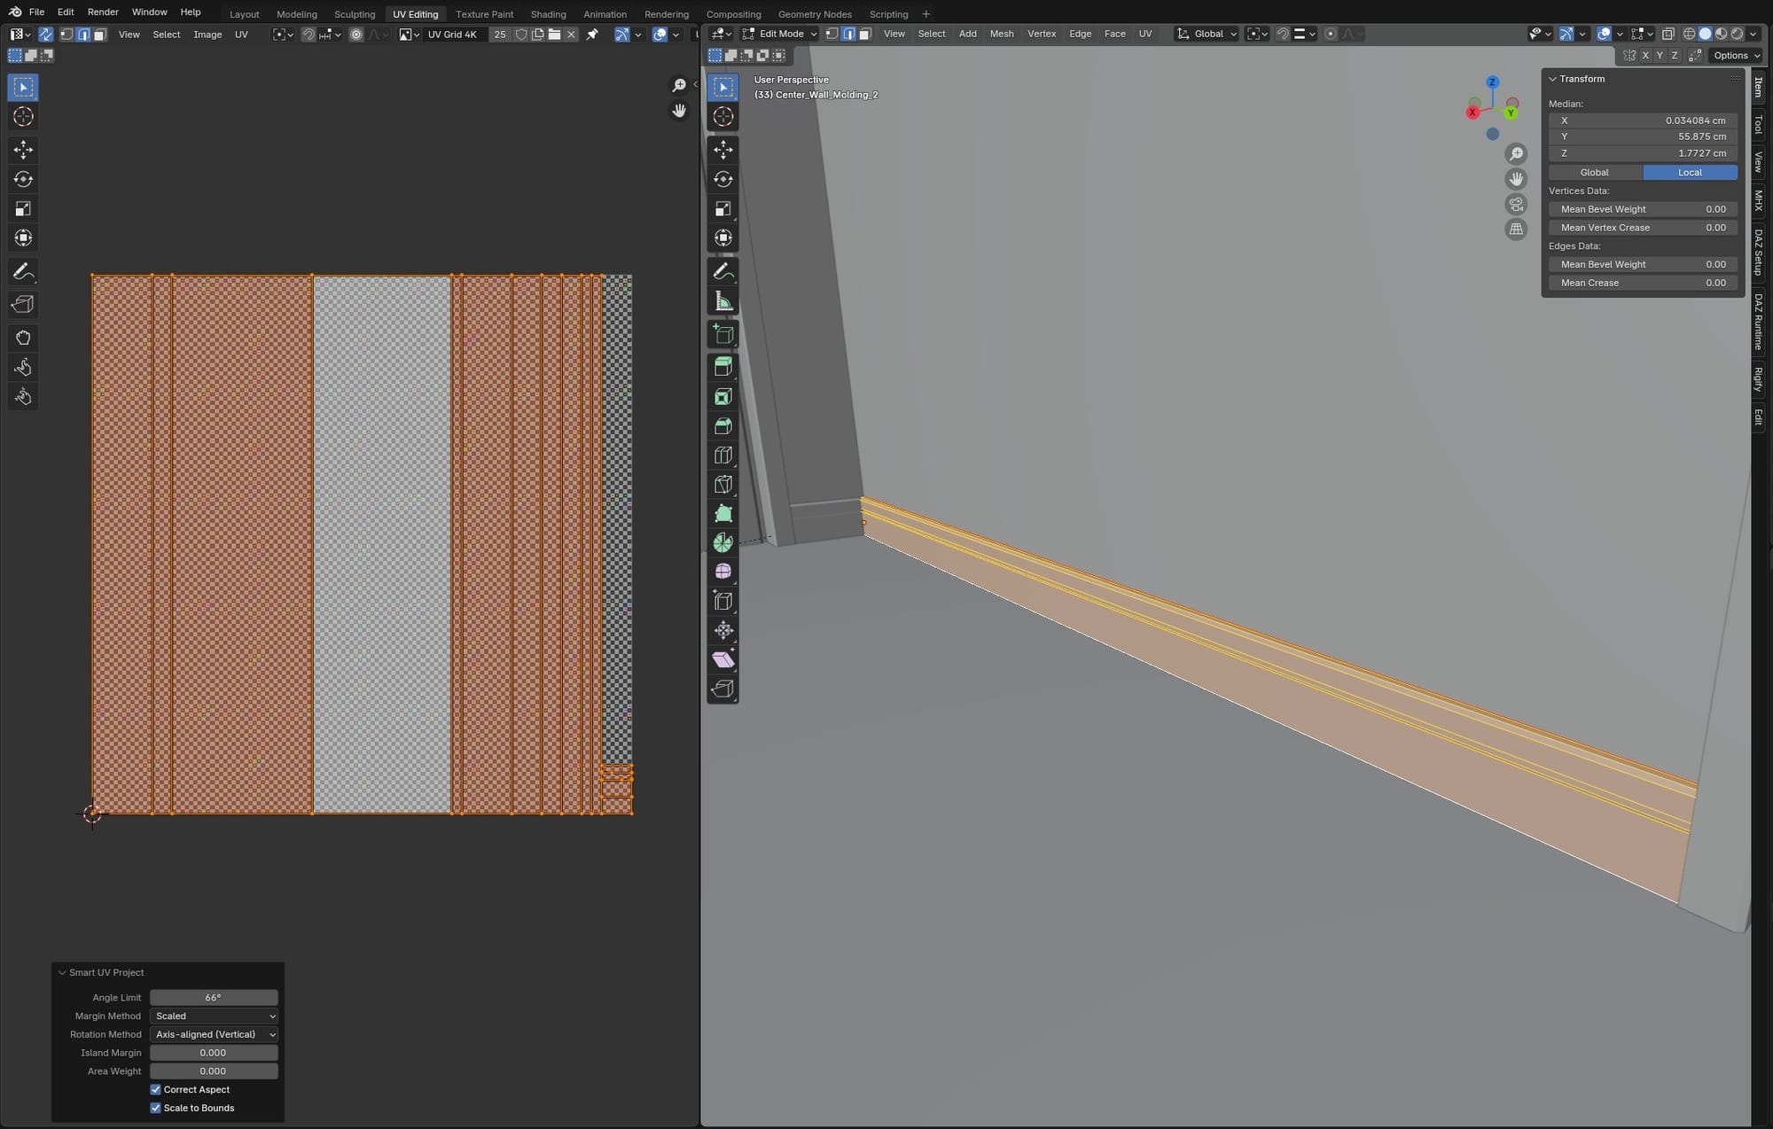Activate the Loop Cut tool
Screen dimensions: 1773x1129
723,455
